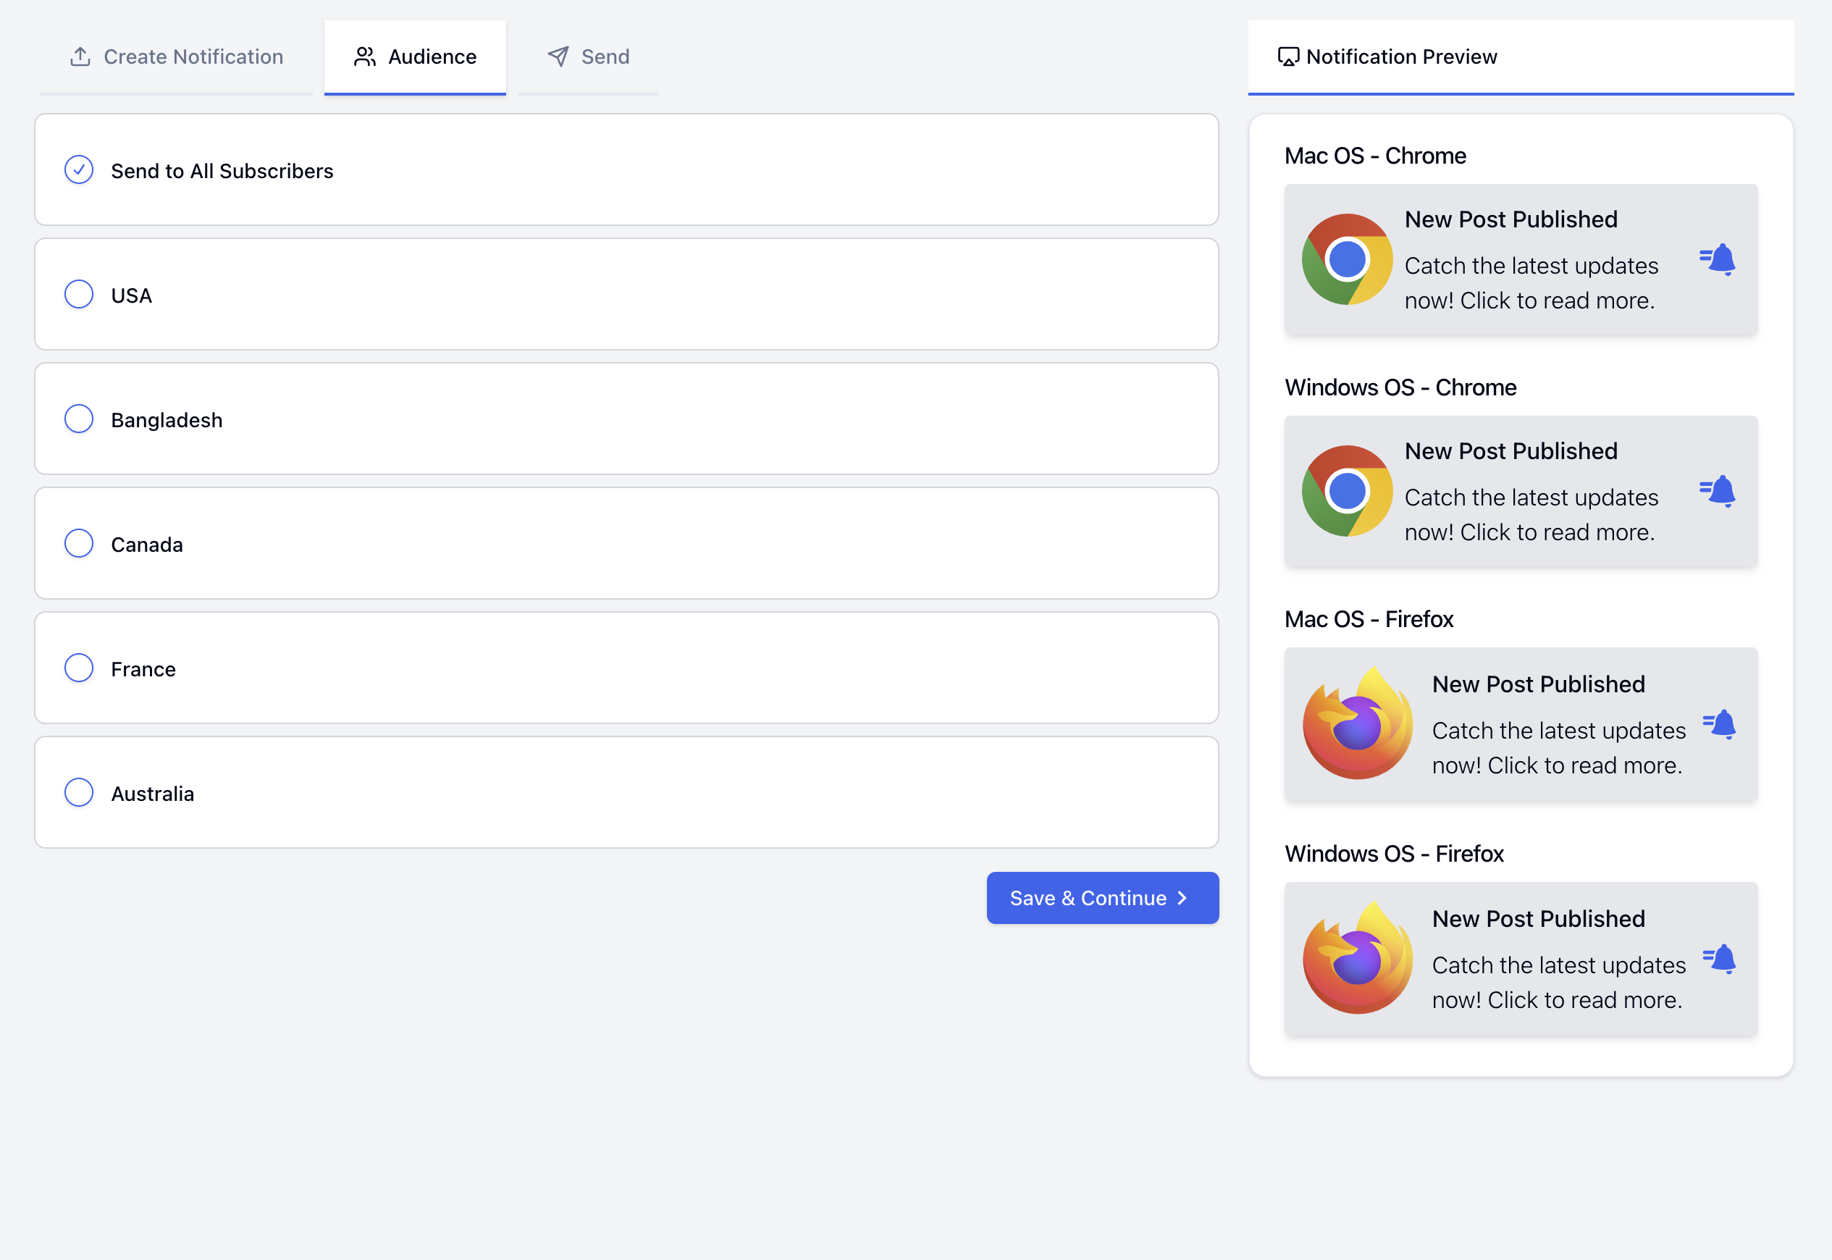Screen dimensions: 1832x1260
Task: Click the checked Send to All Subscribers radio
Action: click(78, 169)
